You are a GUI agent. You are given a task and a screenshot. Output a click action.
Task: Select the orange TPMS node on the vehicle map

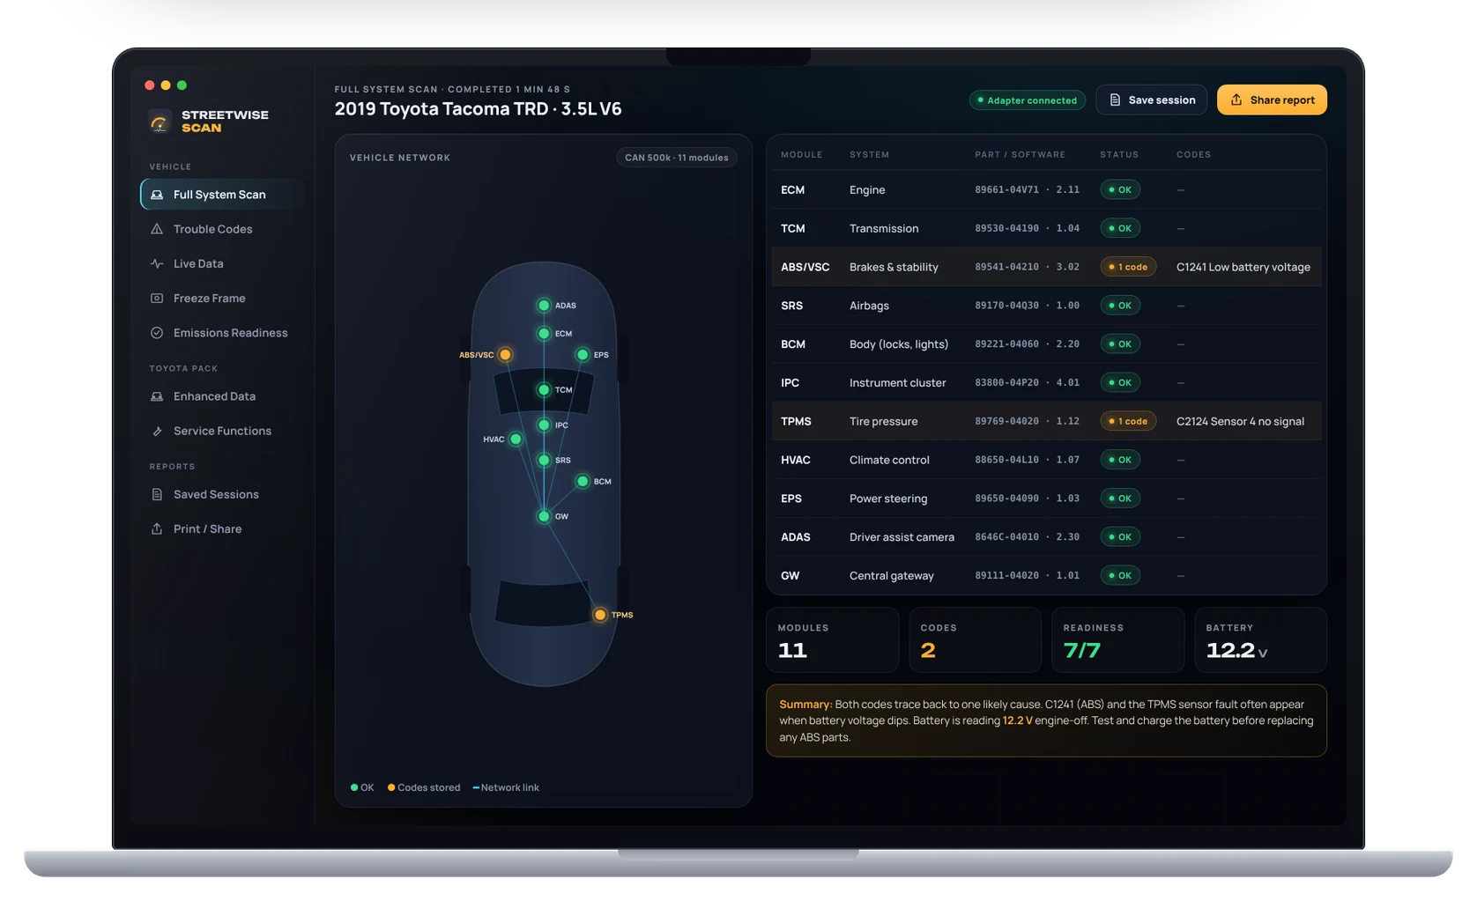[x=600, y=615]
